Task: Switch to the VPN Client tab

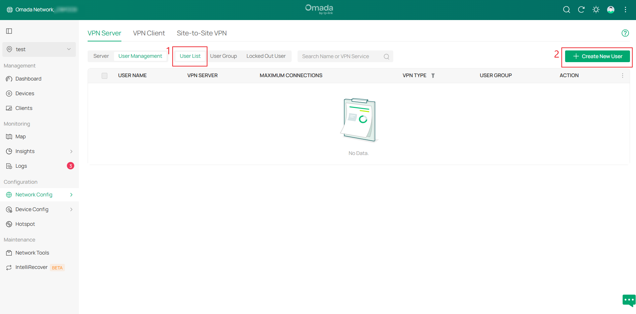Action: (x=149, y=33)
